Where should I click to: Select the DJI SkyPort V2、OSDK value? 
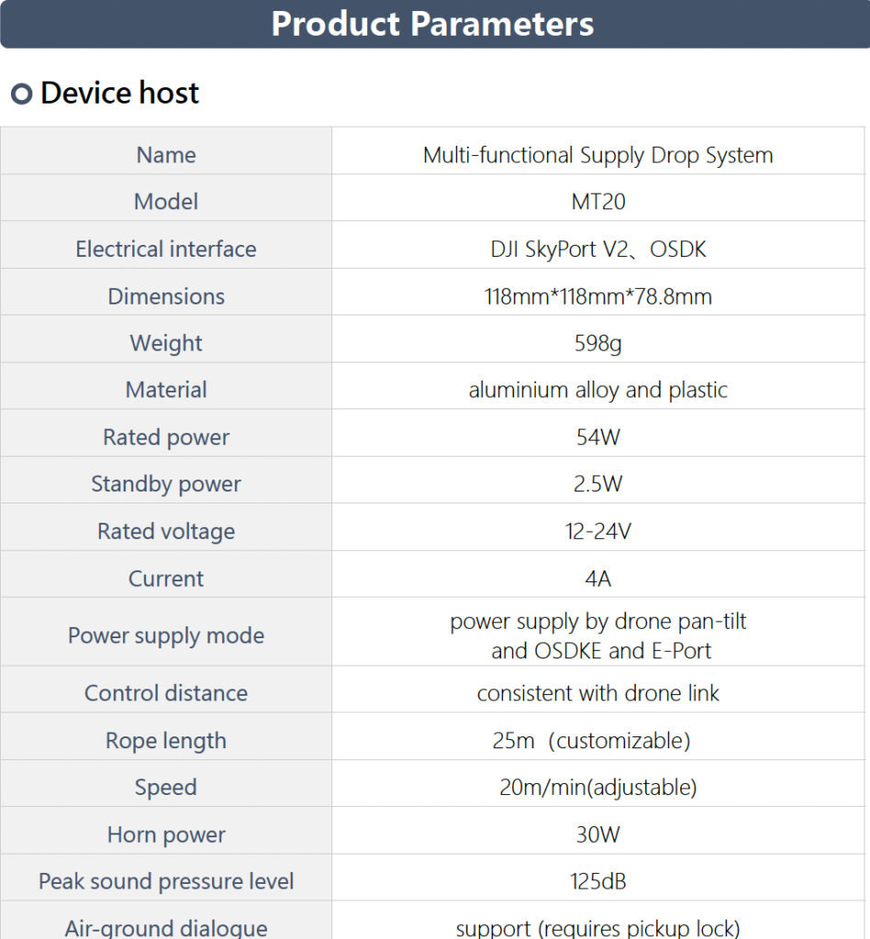point(597,249)
